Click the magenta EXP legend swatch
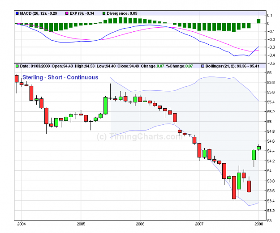Viewport: 280px width, 233px height. click(x=67, y=13)
